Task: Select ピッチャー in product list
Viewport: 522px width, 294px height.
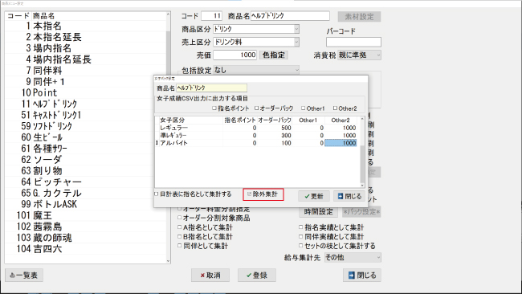Action: click(x=86, y=182)
